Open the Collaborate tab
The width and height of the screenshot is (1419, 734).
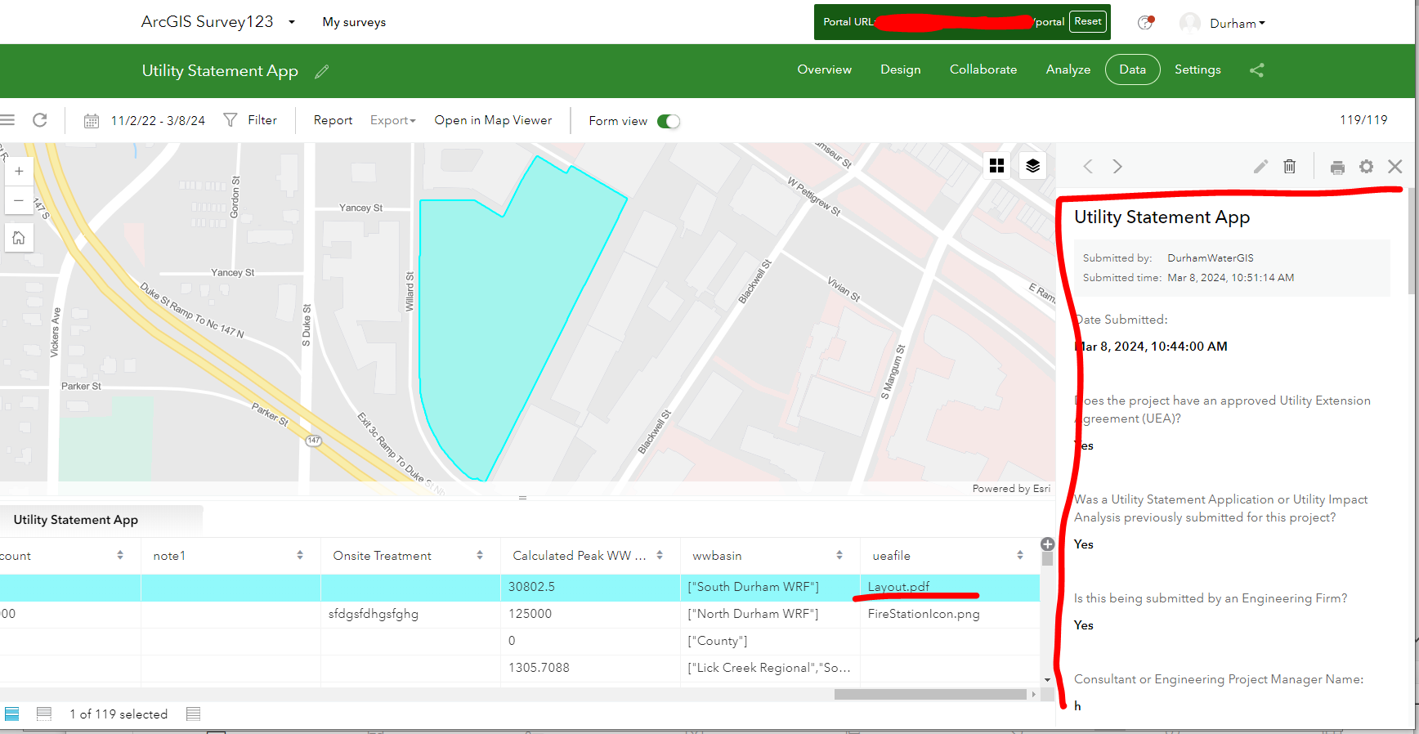(x=983, y=69)
